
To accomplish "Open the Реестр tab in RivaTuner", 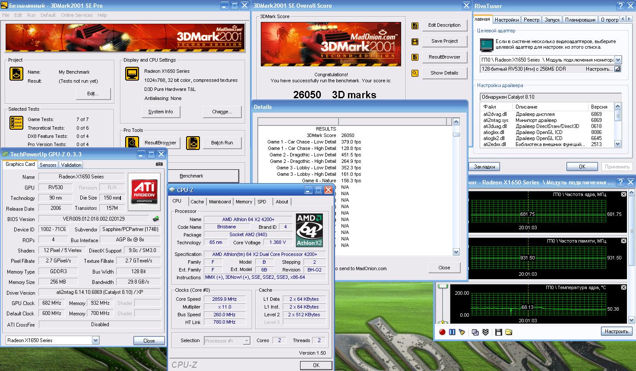I will click(x=532, y=20).
